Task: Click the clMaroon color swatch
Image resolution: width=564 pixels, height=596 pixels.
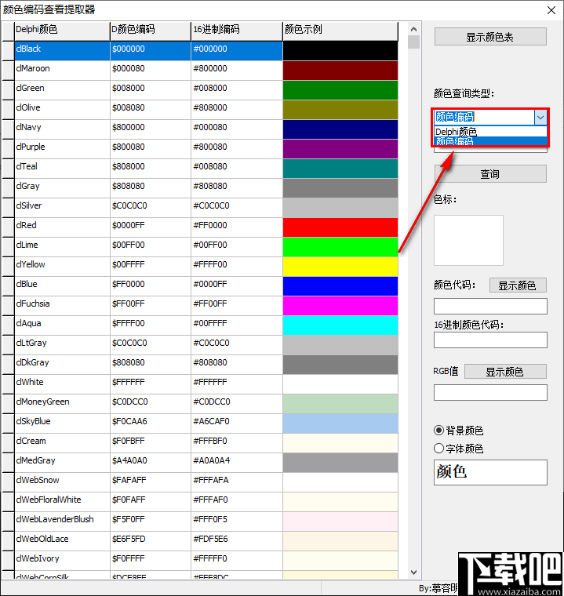Action: [340, 71]
